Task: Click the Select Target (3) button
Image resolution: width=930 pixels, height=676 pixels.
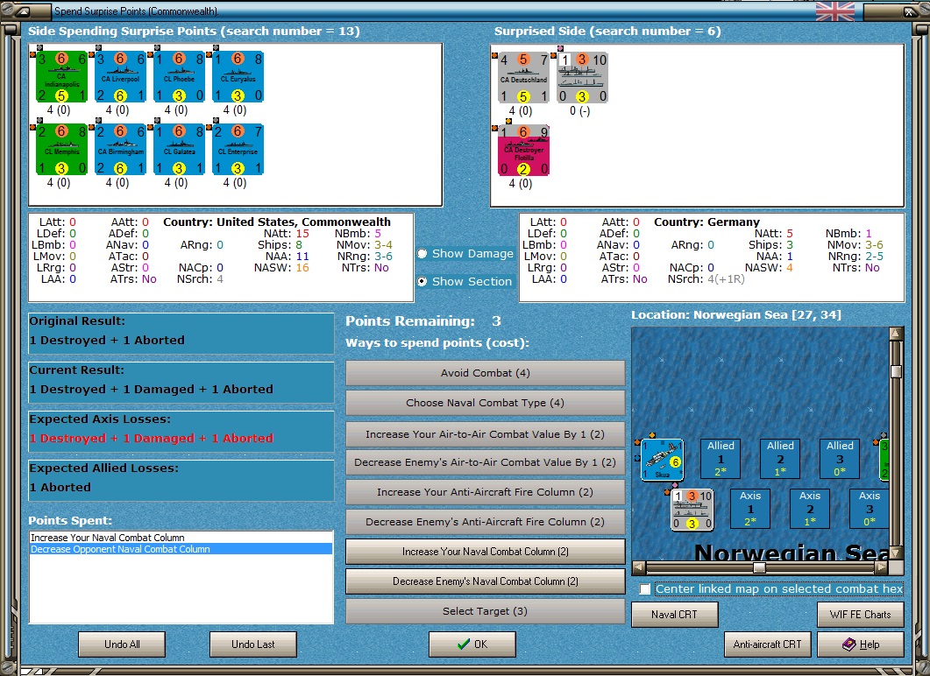Action: point(486,611)
